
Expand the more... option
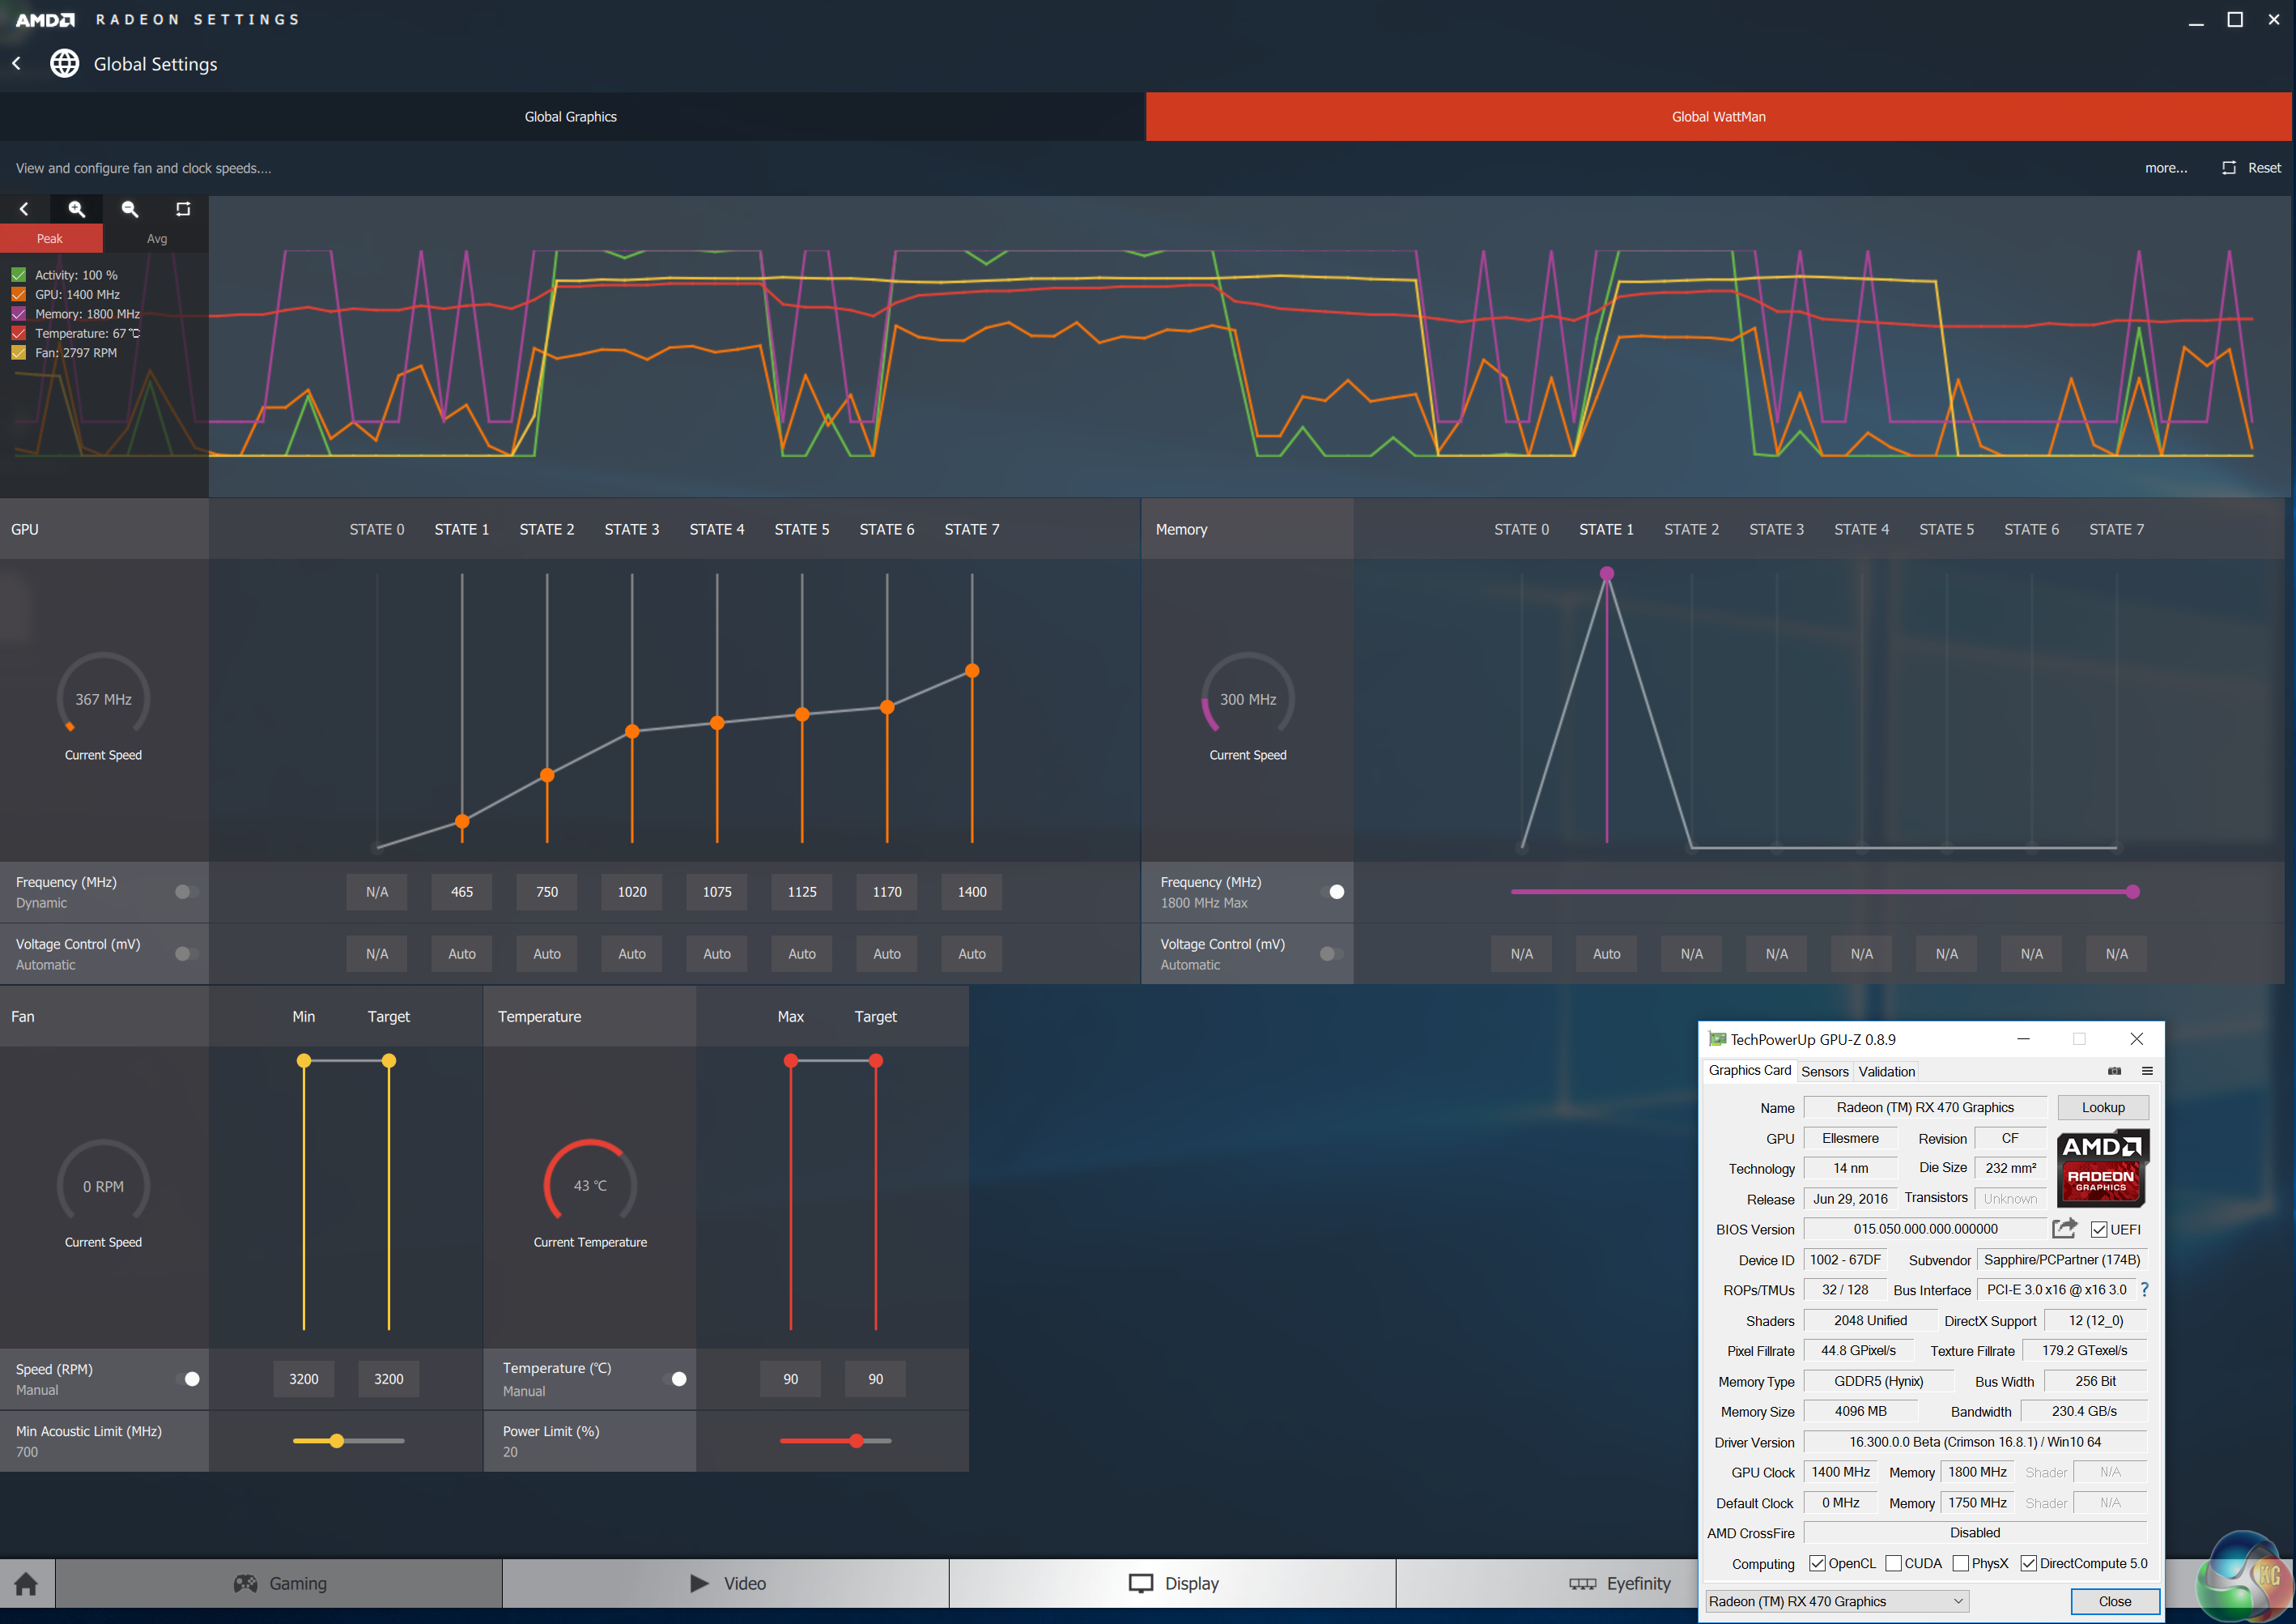pos(2165,168)
